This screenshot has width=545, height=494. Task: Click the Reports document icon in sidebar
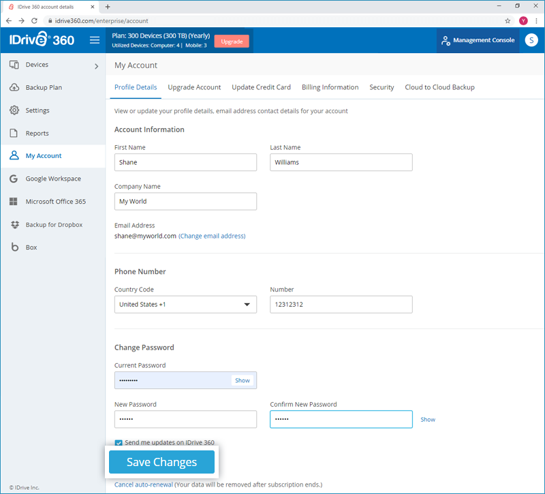[x=14, y=134]
